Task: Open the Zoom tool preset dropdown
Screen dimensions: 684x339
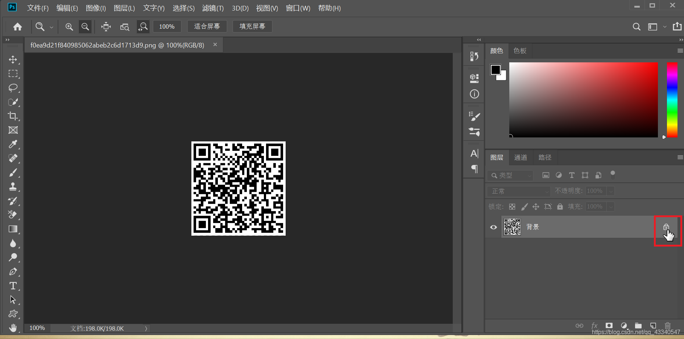Action: click(x=51, y=27)
